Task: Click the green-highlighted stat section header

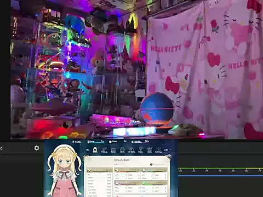Action: [x=154, y=183]
